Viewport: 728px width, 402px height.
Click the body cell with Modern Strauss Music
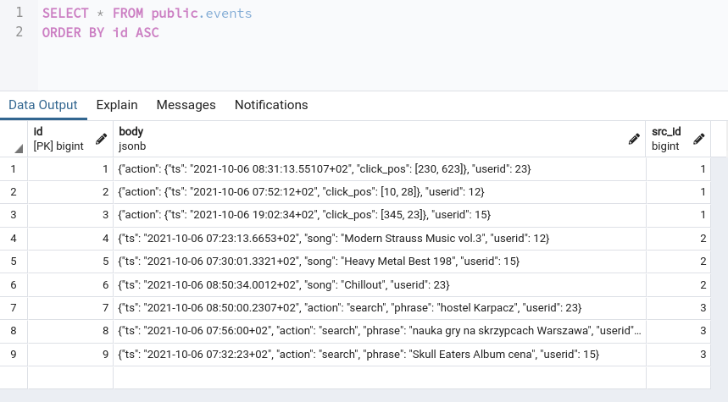[379, 240]
